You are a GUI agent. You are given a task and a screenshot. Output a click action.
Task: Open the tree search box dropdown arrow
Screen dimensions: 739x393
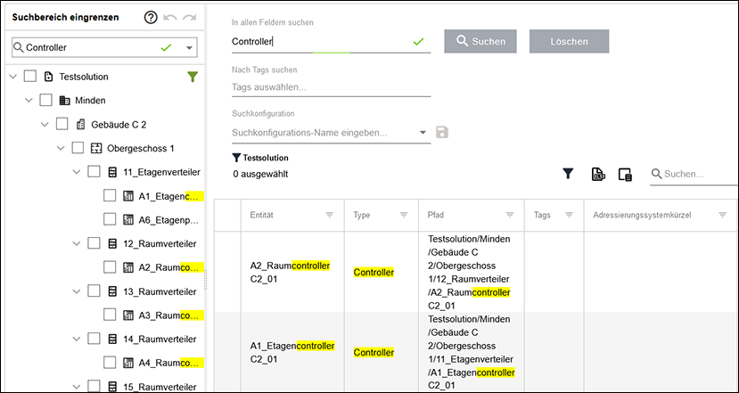(190, 47)
